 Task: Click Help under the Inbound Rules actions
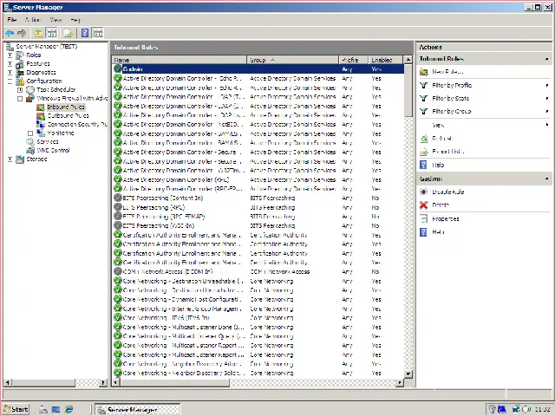click(x=438, y=165)
